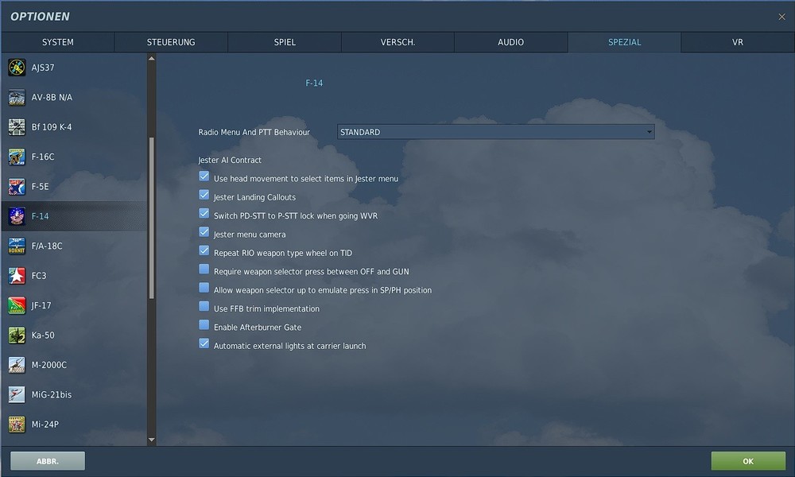This screenshot has height=477, width=795.
Task: Select MiG-21bis text in module list
Action: pos(52,394)
